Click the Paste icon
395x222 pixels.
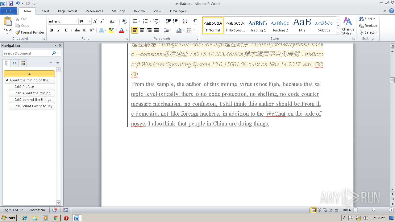tap(7, 22)
